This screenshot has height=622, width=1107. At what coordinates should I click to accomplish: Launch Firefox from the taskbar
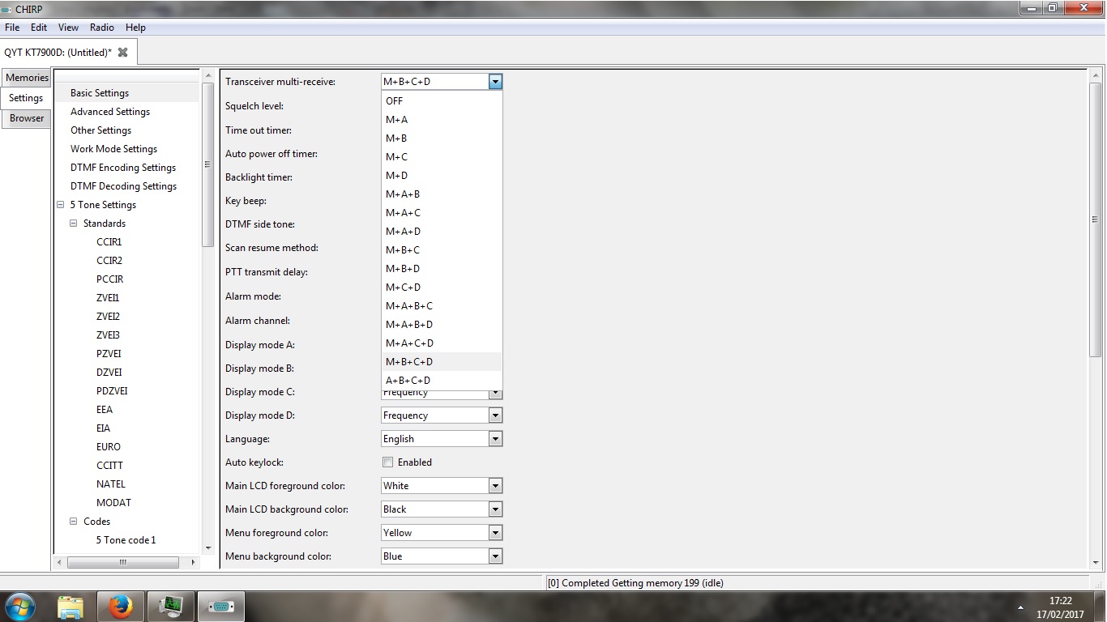click(x=121, y=606)
